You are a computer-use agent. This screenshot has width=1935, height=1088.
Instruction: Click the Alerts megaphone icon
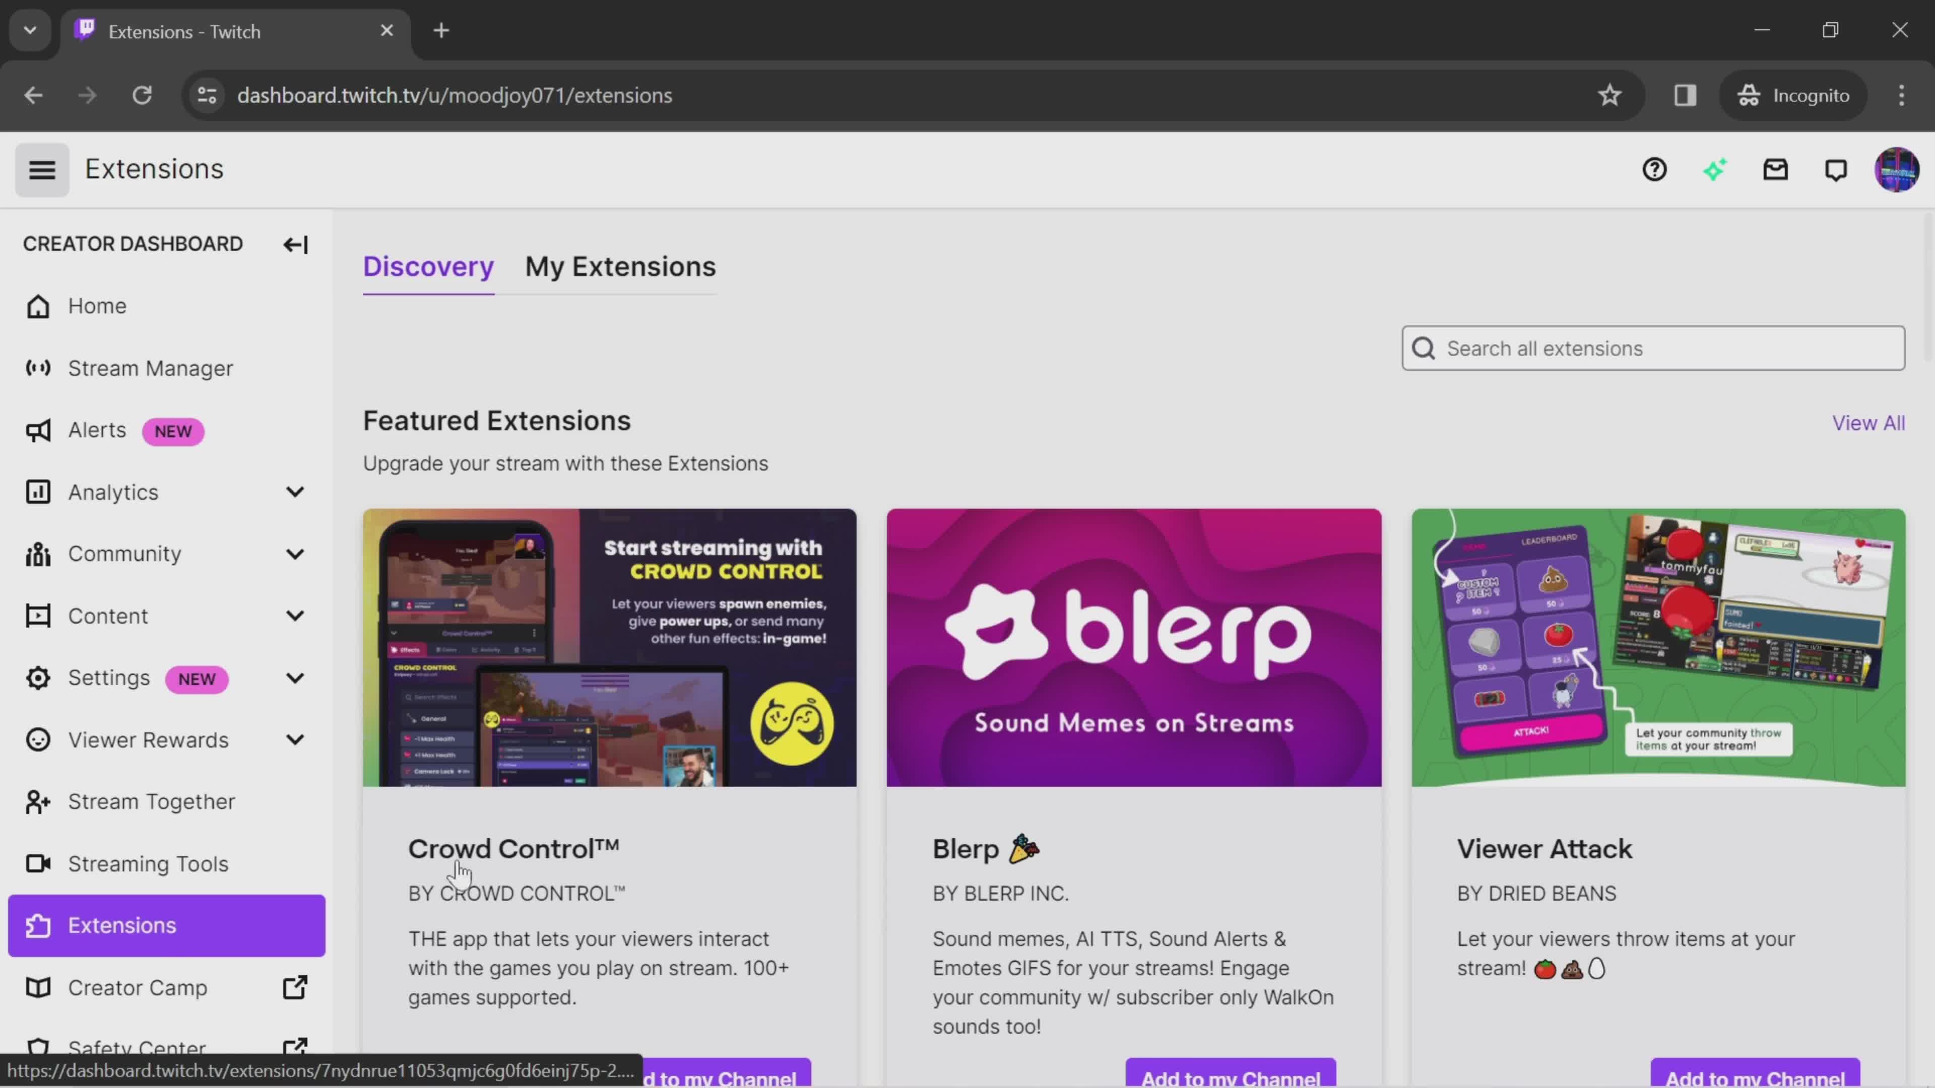(x=38, y=430)
